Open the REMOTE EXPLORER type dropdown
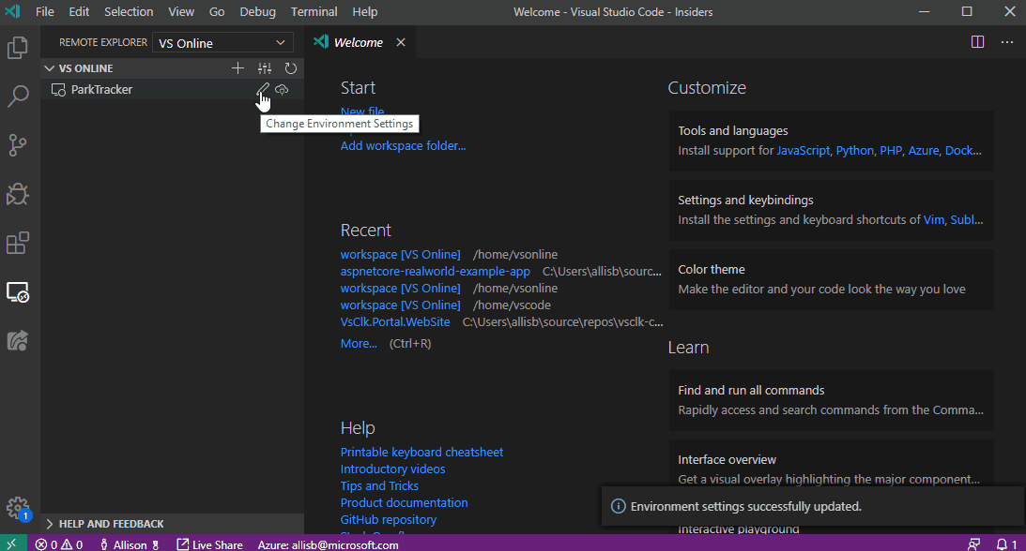 pos(222,42)
